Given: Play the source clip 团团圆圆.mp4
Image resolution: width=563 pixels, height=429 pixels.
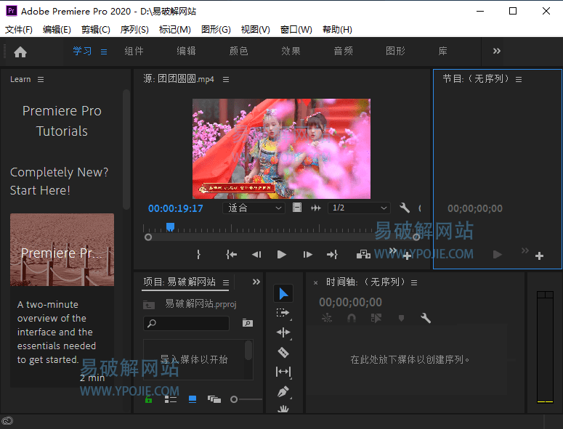Looking at the screenshot, I should click(282, 255).
